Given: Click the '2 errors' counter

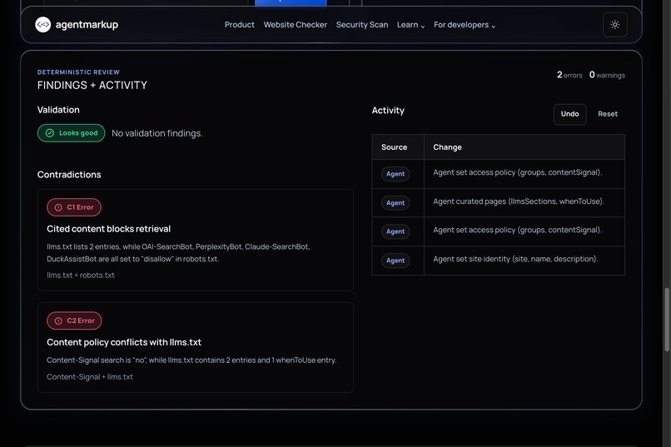Looking at the screenshot, I should (569, 75).
